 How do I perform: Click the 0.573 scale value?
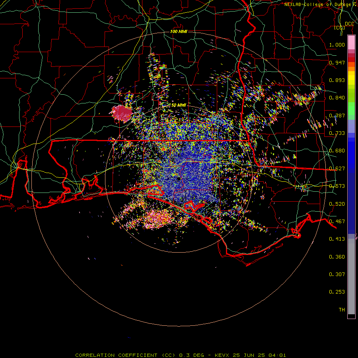pyautogui.click(x=337, y=186)
